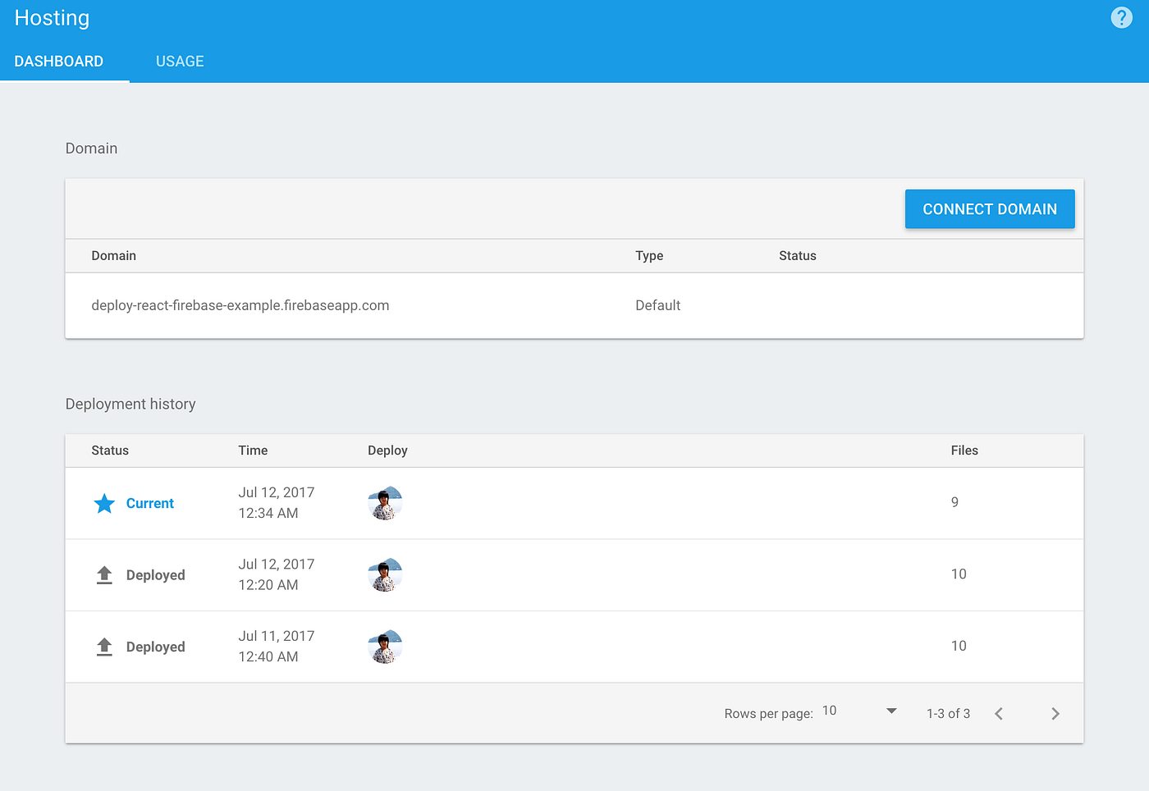Click the avatar on the Jul 12 12:20 AM deployment
Viewport: 1149px width, 791px height.
[x=385, y=574]
